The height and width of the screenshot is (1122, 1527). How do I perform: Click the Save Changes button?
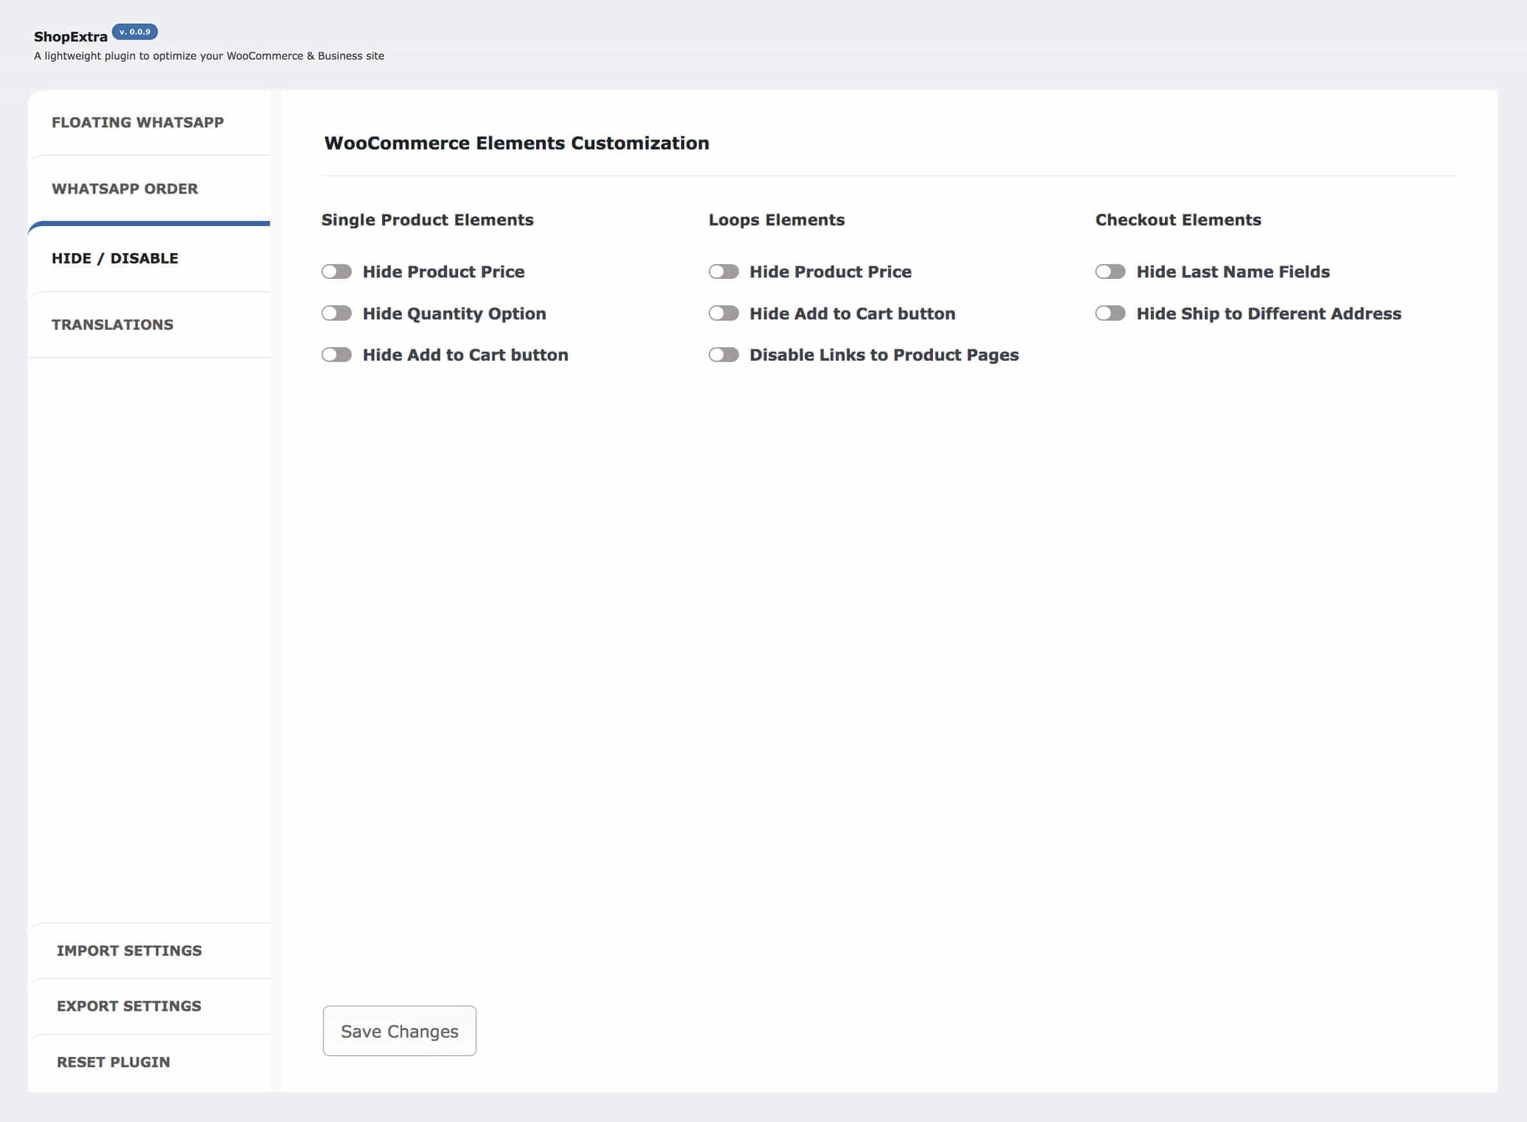tap(399, 1031)
